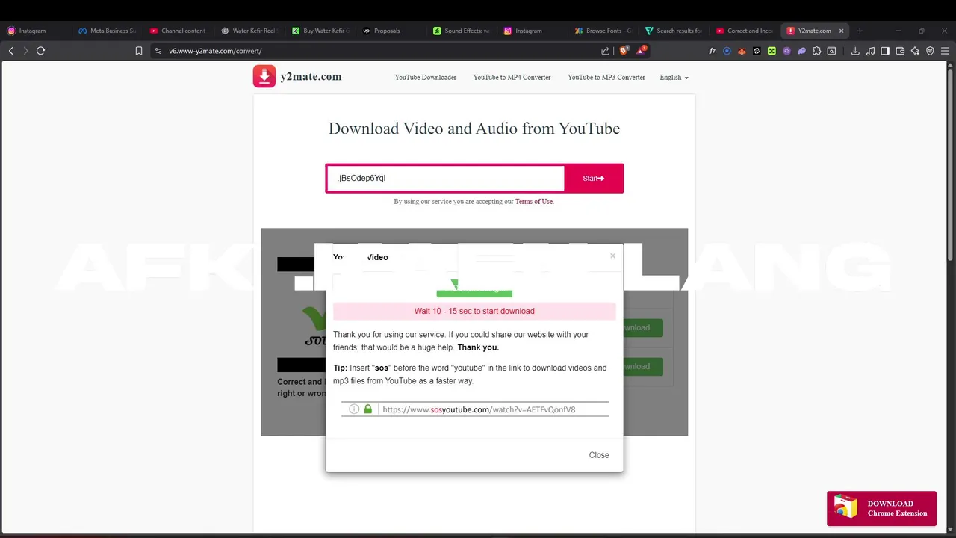
Task: Click the share icon in the address bar
Action: [605, 51]
